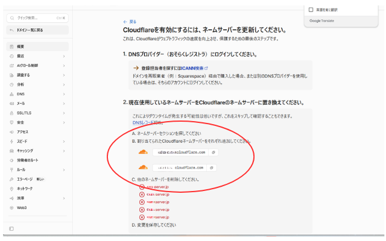
Task: Click the キャッシング sidebar icon
Action: click(11, 151)
